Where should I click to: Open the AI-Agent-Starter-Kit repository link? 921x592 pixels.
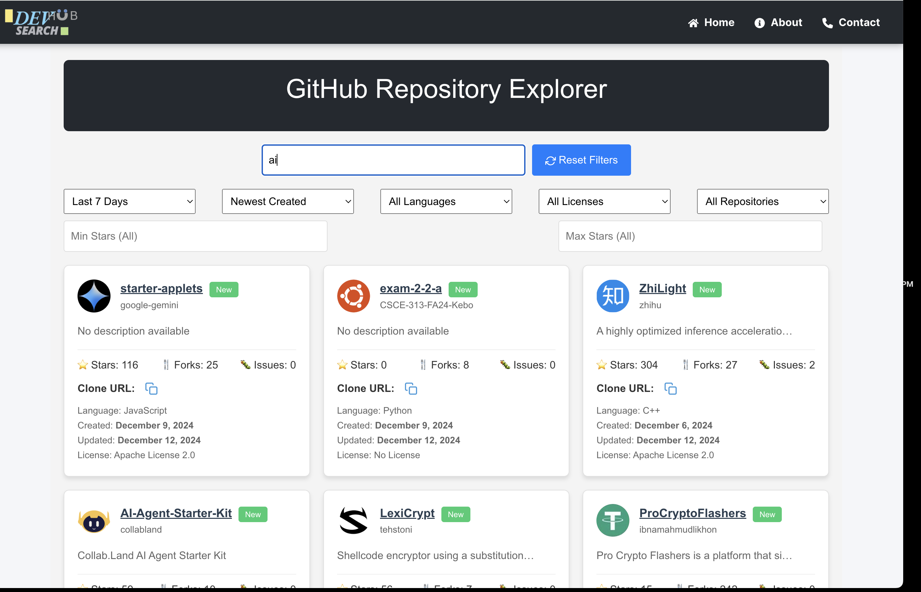click(x=176, y=513)
